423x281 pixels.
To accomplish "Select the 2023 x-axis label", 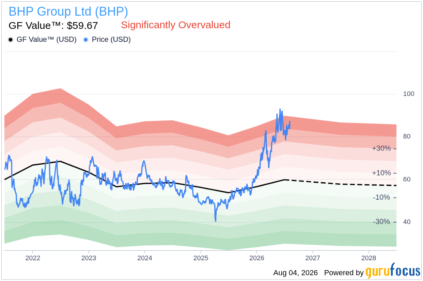I will click(89, 258).
